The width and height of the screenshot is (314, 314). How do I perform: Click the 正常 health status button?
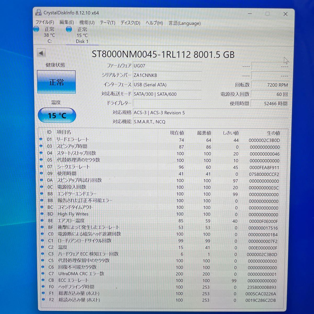(x=56, y=82)
